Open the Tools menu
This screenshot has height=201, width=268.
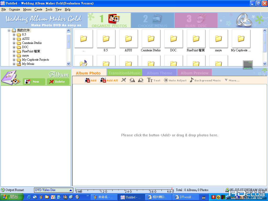49,9
